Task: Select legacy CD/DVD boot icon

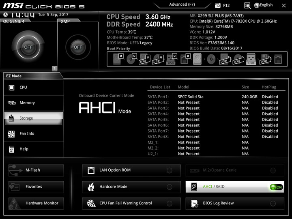Action: point(211,59)
